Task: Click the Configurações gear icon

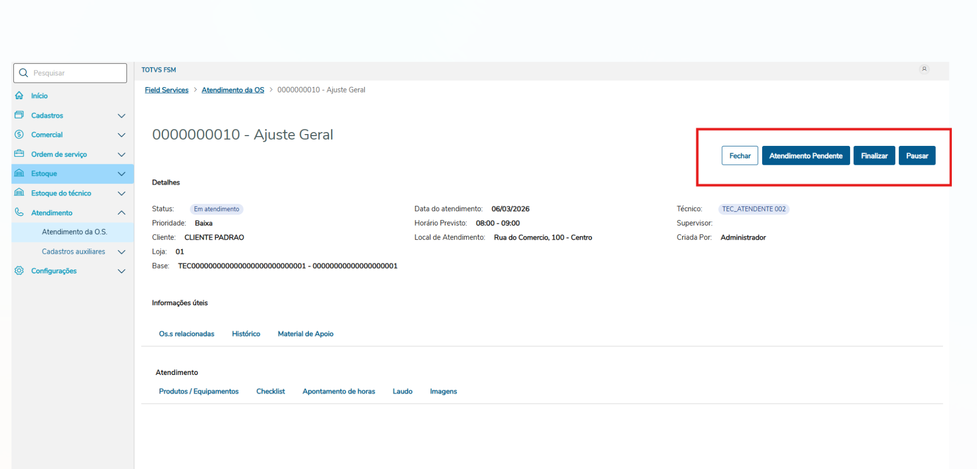Action: 20,271
